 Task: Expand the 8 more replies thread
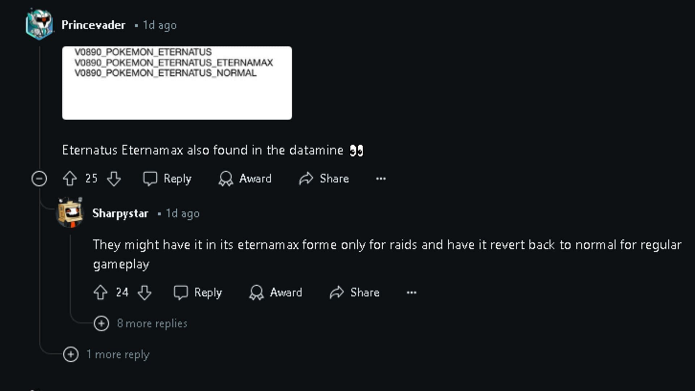pos(102,323)
